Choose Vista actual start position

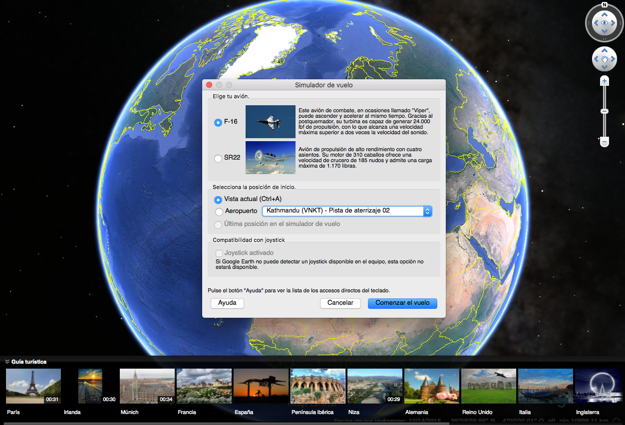(218, 200)
